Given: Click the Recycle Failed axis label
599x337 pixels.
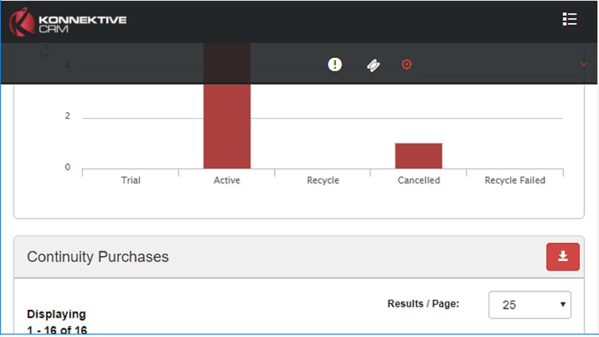Looking at the screenshot, I should pyautogui.click(x=515, y=180).
